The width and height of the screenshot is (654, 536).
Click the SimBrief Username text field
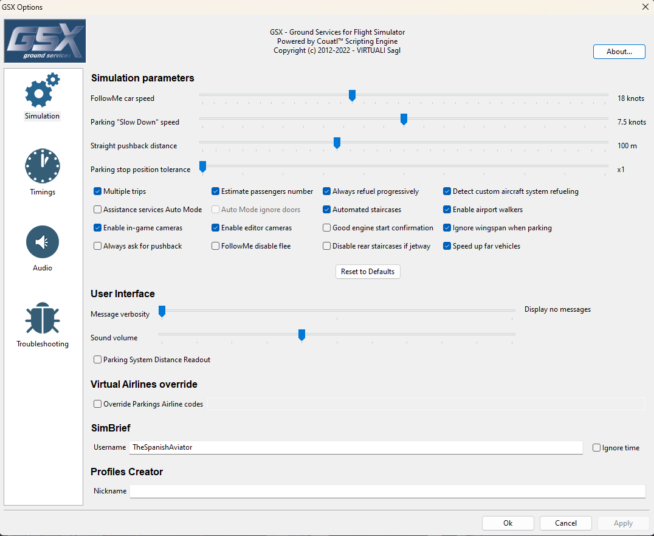(x=356, y=447)
